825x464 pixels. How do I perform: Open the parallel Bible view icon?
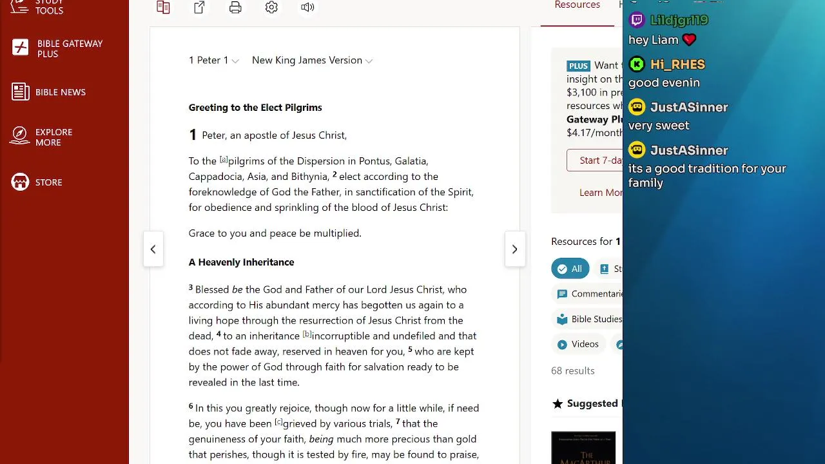point(163,7)
